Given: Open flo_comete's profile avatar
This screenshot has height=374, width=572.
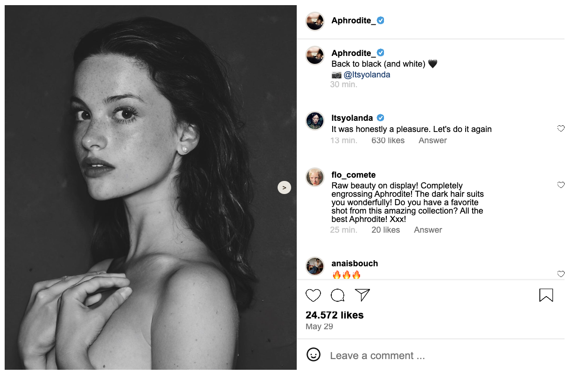Looking at the screenshot, I should point(315,177).
